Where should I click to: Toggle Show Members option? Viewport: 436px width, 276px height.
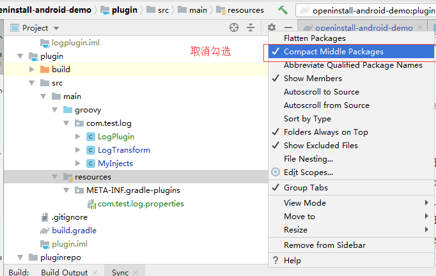[x=313, y=79]
